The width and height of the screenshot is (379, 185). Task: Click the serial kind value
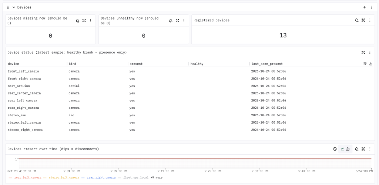click(x=74, y=86)
